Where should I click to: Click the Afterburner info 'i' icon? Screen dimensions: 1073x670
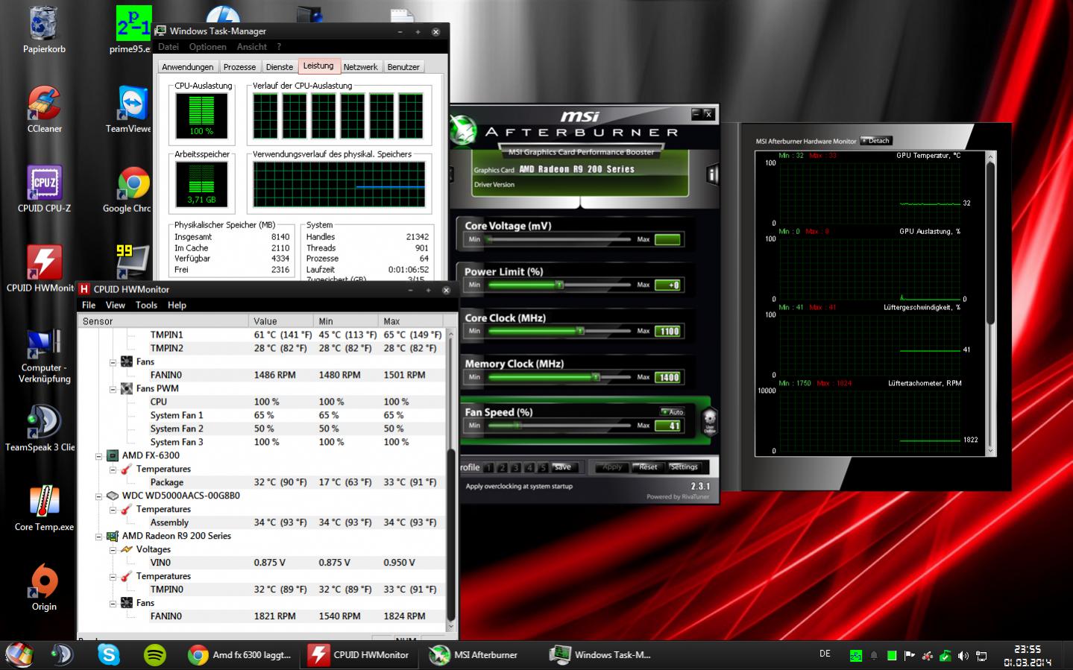point(712,174)
